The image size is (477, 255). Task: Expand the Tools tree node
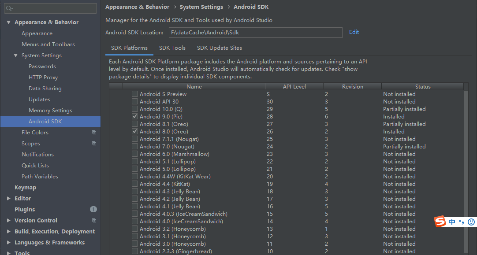click(x=8, y=253)
